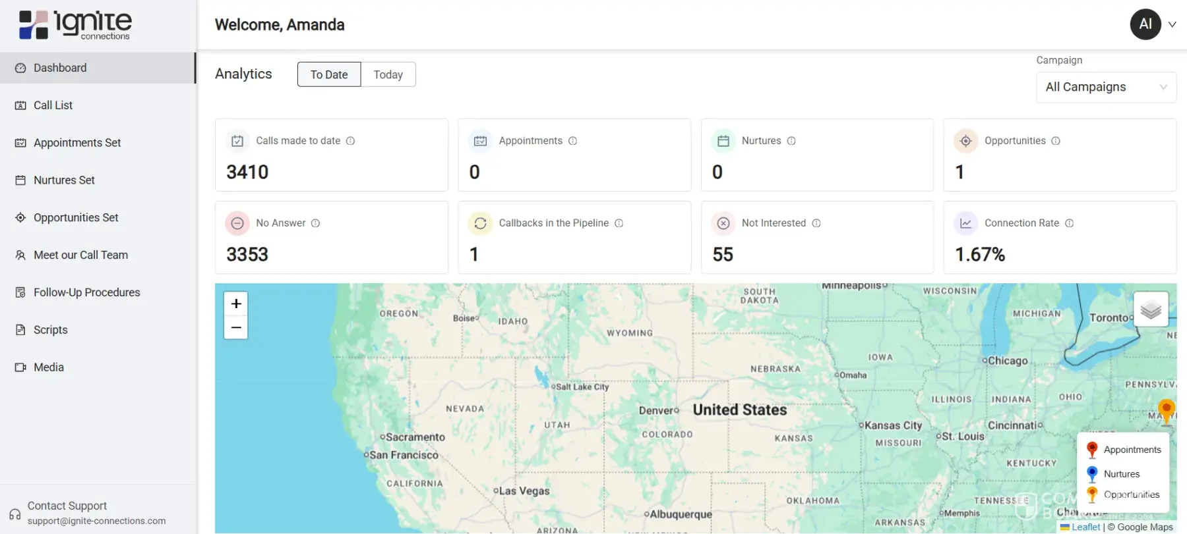
Task: Click the Ignite Connections logo
Action: (75, 25)
